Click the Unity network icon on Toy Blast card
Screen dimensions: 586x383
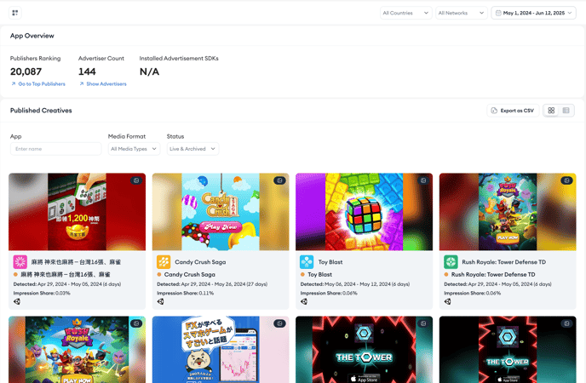(x=304, y=301)
